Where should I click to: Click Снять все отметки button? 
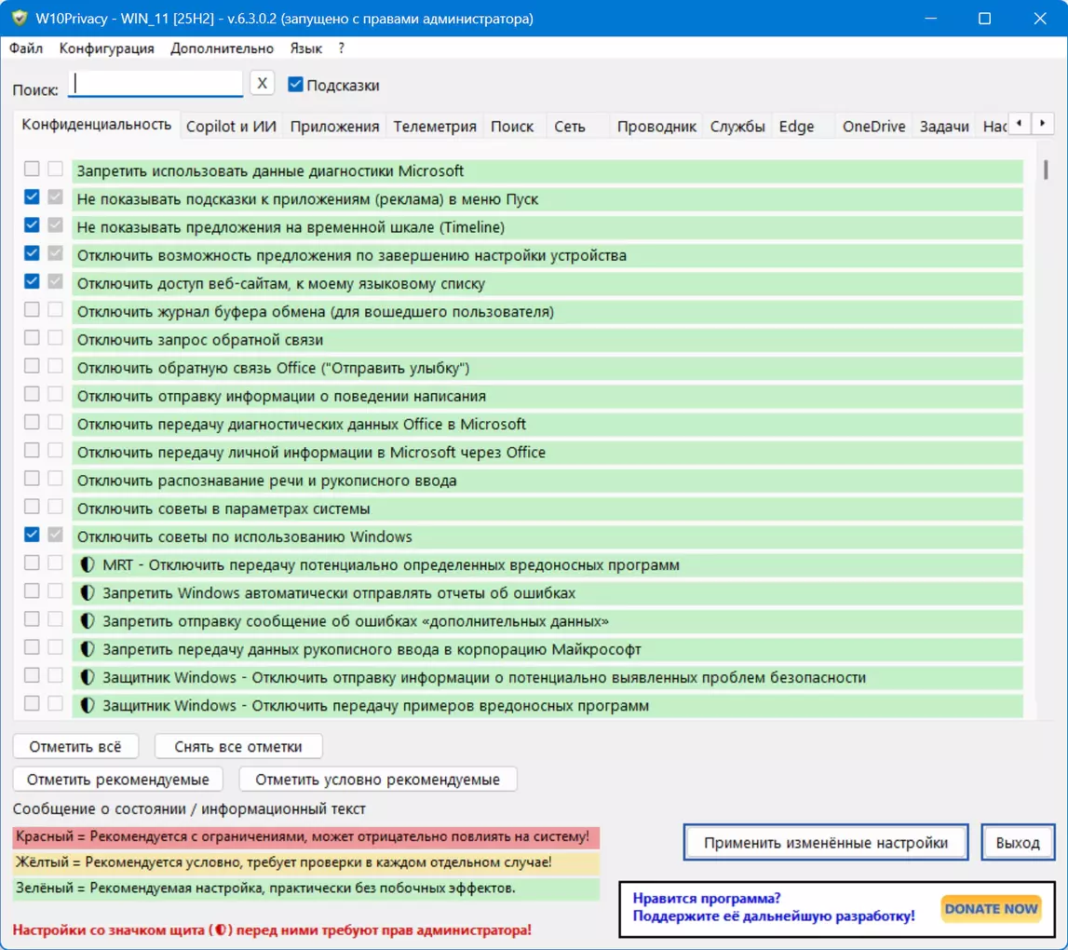click(238, 746)
